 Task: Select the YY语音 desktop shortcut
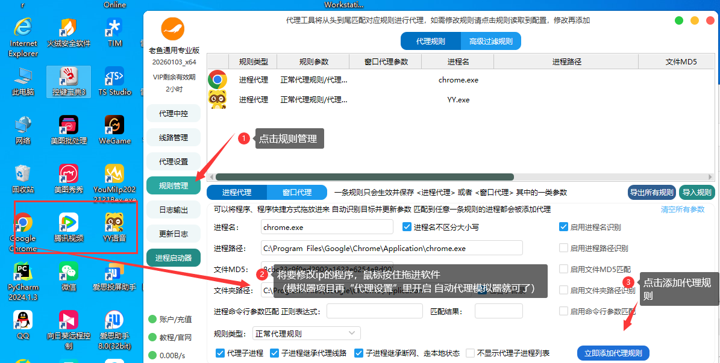(x=114, y=228)
